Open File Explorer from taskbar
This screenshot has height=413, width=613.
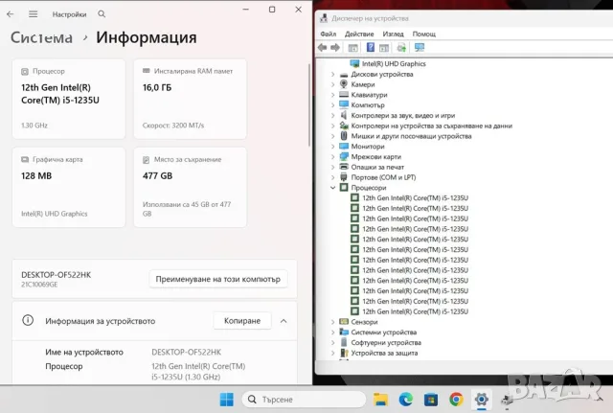[x=380, y=400]
